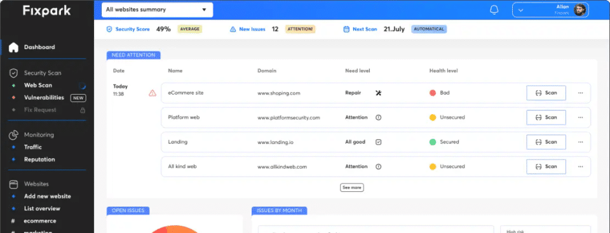Open the Security Scan section
610x233 pixels.
(x=43, y=73)
